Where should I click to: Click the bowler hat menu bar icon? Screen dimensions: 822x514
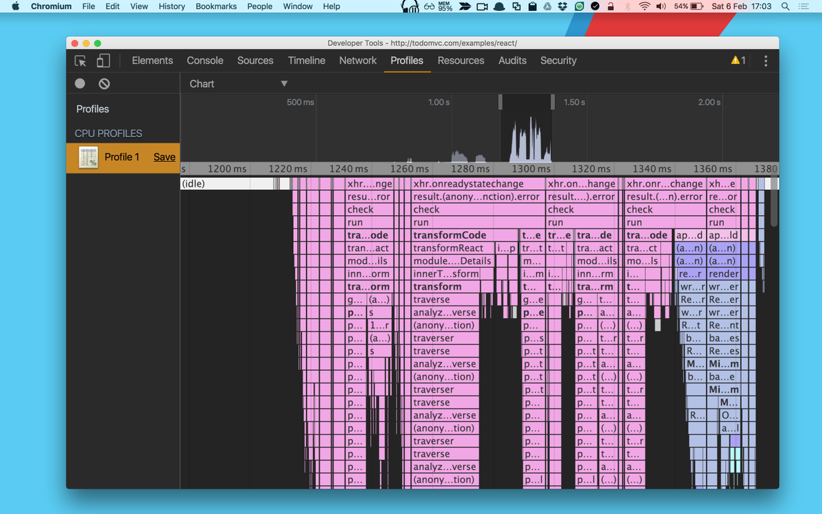[499, 6]
